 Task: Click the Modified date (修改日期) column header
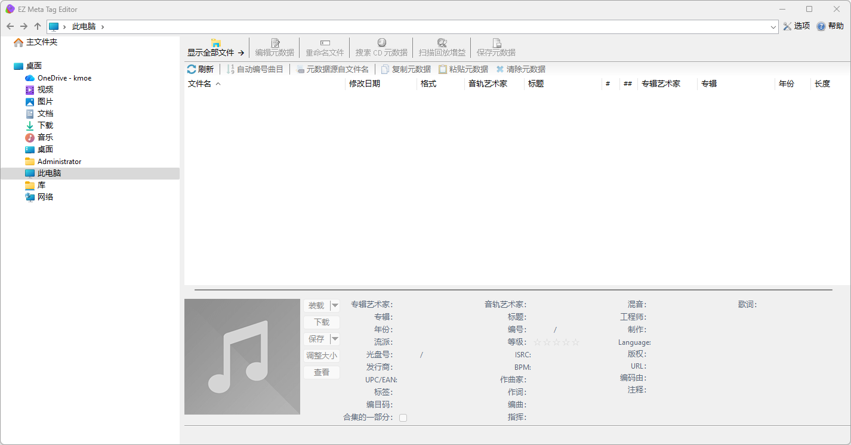[x=365, y=84]
